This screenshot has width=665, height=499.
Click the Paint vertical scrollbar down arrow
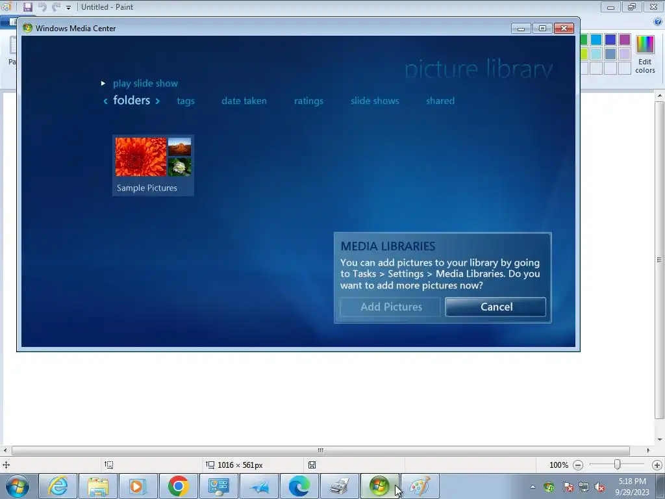click(x=660, y=440)
